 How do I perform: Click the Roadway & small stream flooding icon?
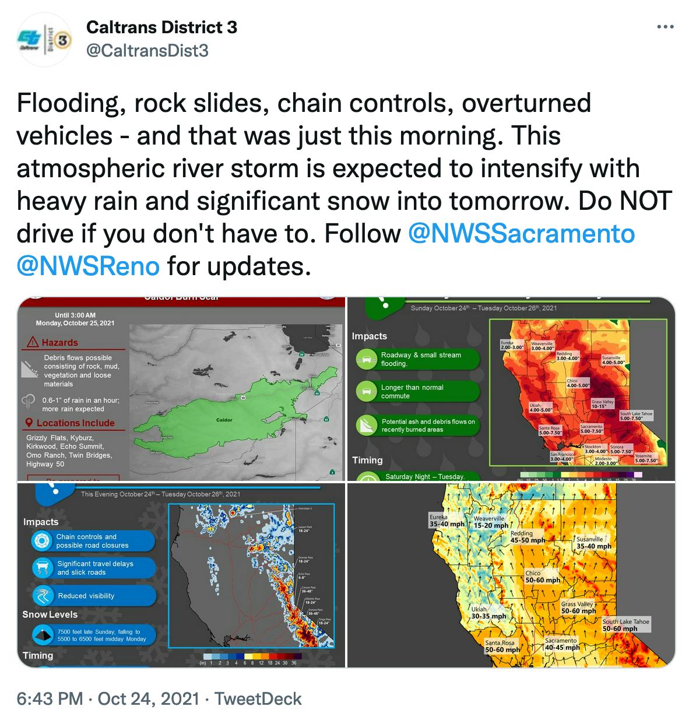point(367,359)
